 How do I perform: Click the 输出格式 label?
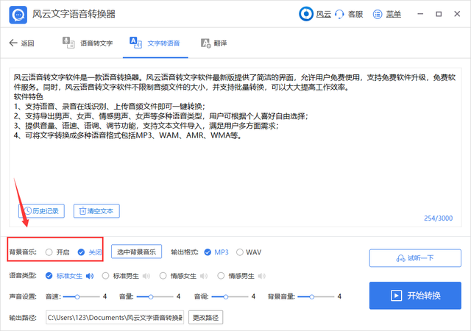tap(185, 252)
